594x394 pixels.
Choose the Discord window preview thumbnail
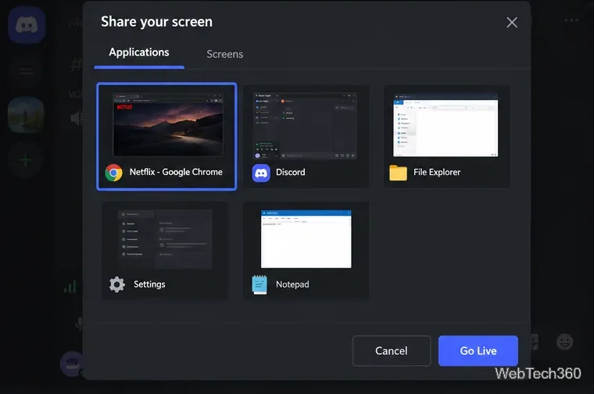click(305, 126)
